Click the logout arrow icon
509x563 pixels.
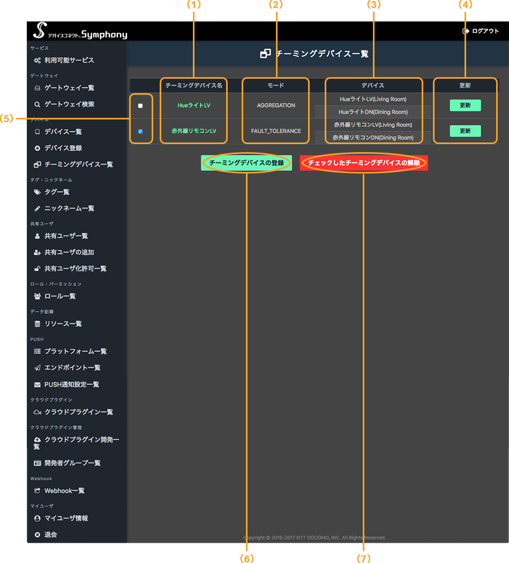point(466,31)
